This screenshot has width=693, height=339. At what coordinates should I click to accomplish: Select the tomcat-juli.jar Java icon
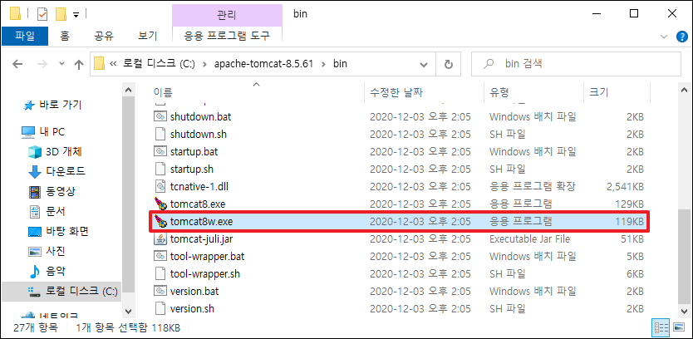160,239
